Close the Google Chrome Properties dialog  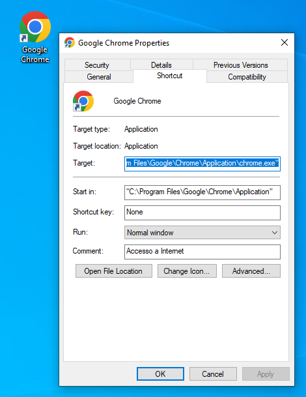285,42
